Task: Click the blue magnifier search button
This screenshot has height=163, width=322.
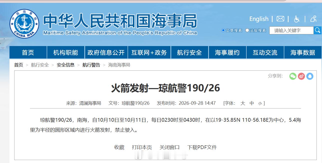Action: [318, 30]
